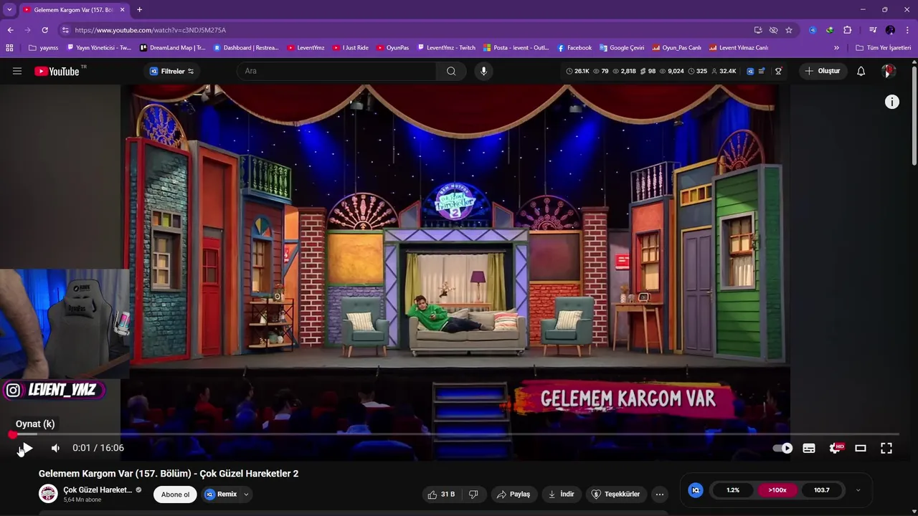Start voice search with the microphone icon
This screenshot has width=918, height=516.
click(x=483, y=71)
